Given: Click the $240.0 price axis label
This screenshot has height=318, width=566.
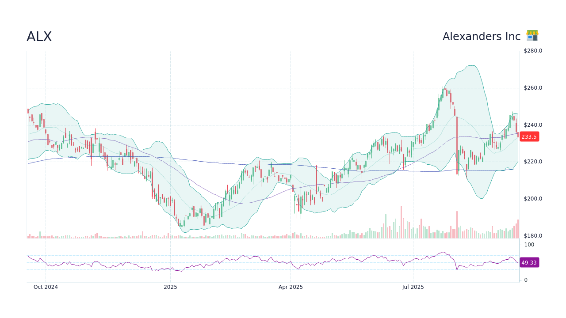Looking at the screenshot, I should pos(533,125).
